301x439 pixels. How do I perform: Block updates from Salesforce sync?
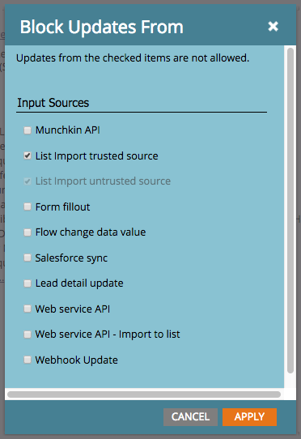tap(28, 258)
